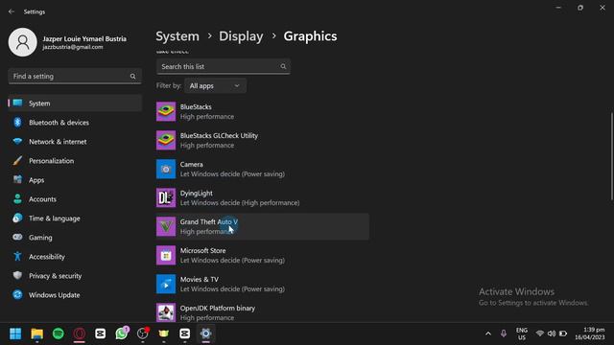Open the Apps settings category

click(75, 180)
